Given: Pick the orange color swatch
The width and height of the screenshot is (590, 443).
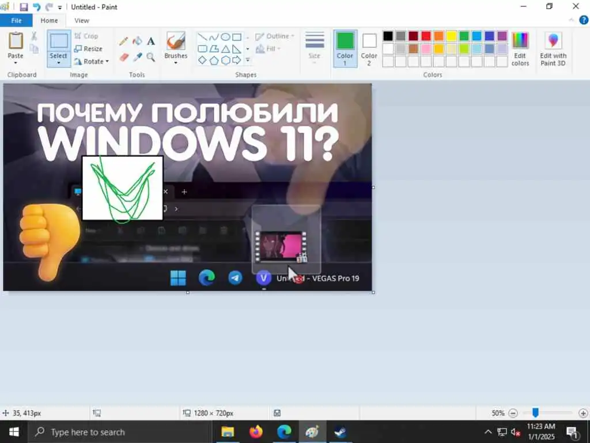Looking at the screenshot, I should (x=438, y=36).
